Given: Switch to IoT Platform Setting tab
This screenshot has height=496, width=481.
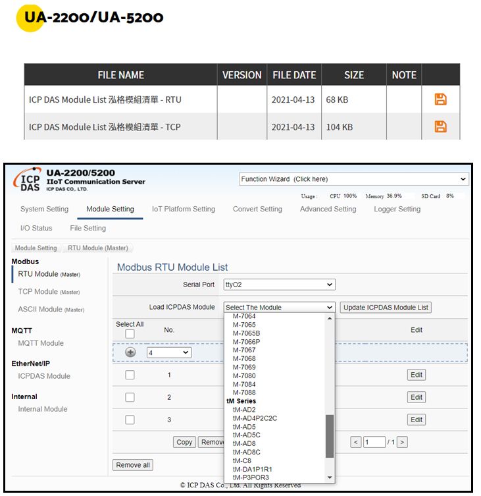Looking at the screenshot, I should tap(184, 209).
